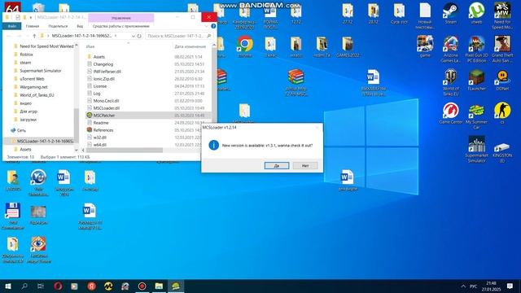Select Wargaming.net folder in sidebar
This screenshot has height=293, width=521.
click(x=33, y=87)
